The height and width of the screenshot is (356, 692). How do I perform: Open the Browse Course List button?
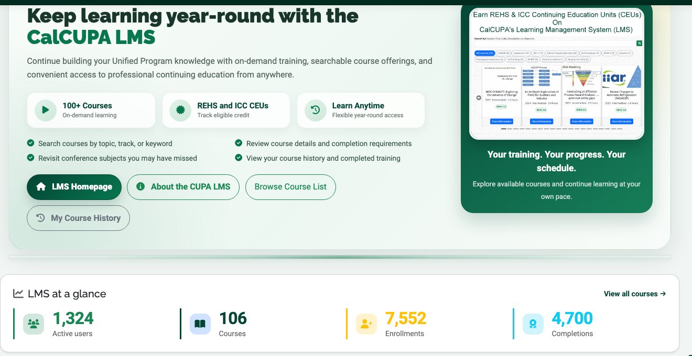290,187
